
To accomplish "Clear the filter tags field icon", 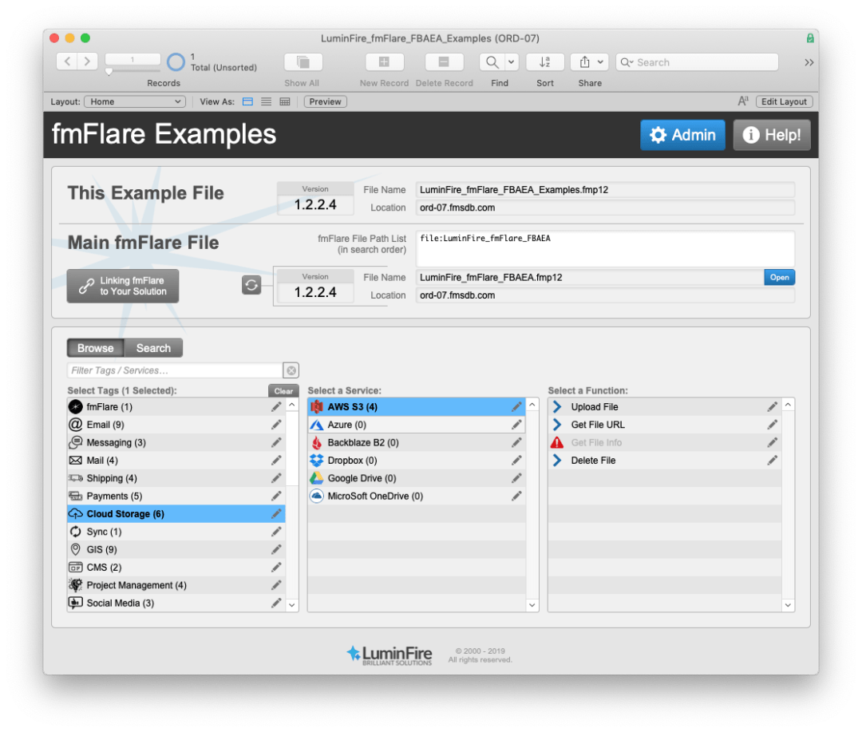I will pyautogui.click(x=291, y=370).
